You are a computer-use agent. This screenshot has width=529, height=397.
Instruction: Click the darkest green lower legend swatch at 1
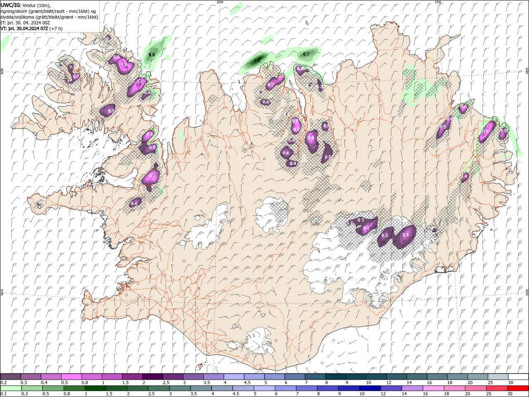pos(95,388)
